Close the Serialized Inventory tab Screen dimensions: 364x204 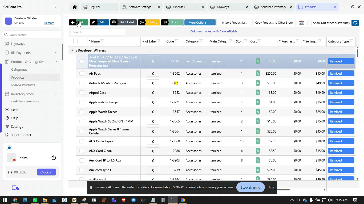click(291, 7)
